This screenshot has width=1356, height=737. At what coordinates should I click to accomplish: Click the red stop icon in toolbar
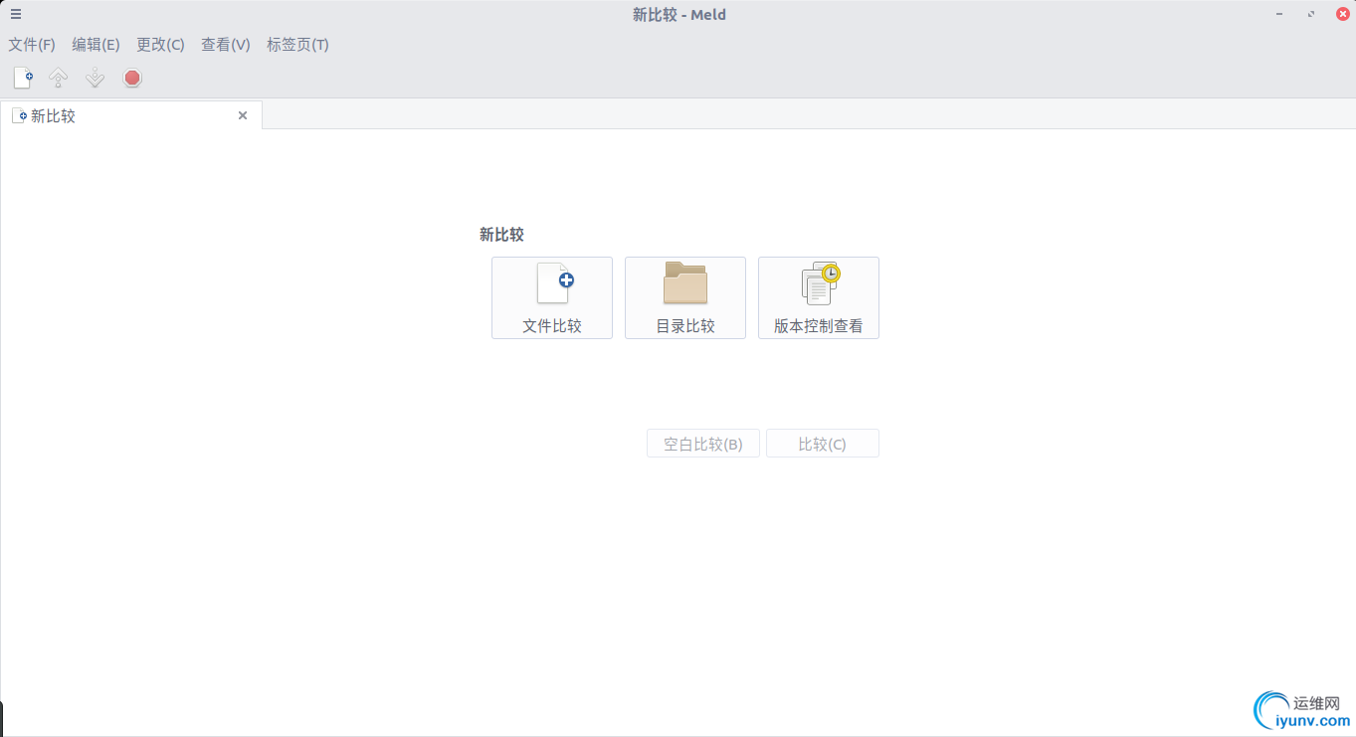[132, 78]
